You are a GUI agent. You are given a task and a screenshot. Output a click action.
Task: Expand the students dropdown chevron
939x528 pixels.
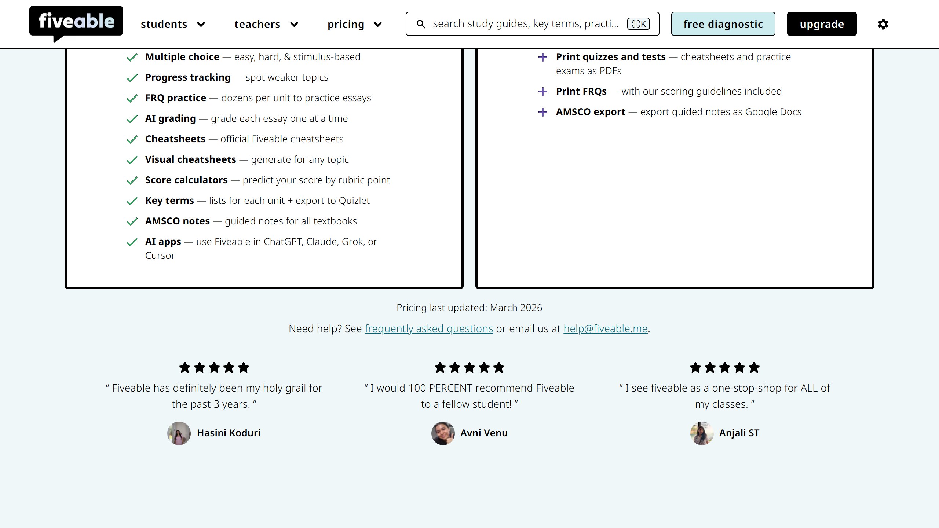click(x=201, y=25)
